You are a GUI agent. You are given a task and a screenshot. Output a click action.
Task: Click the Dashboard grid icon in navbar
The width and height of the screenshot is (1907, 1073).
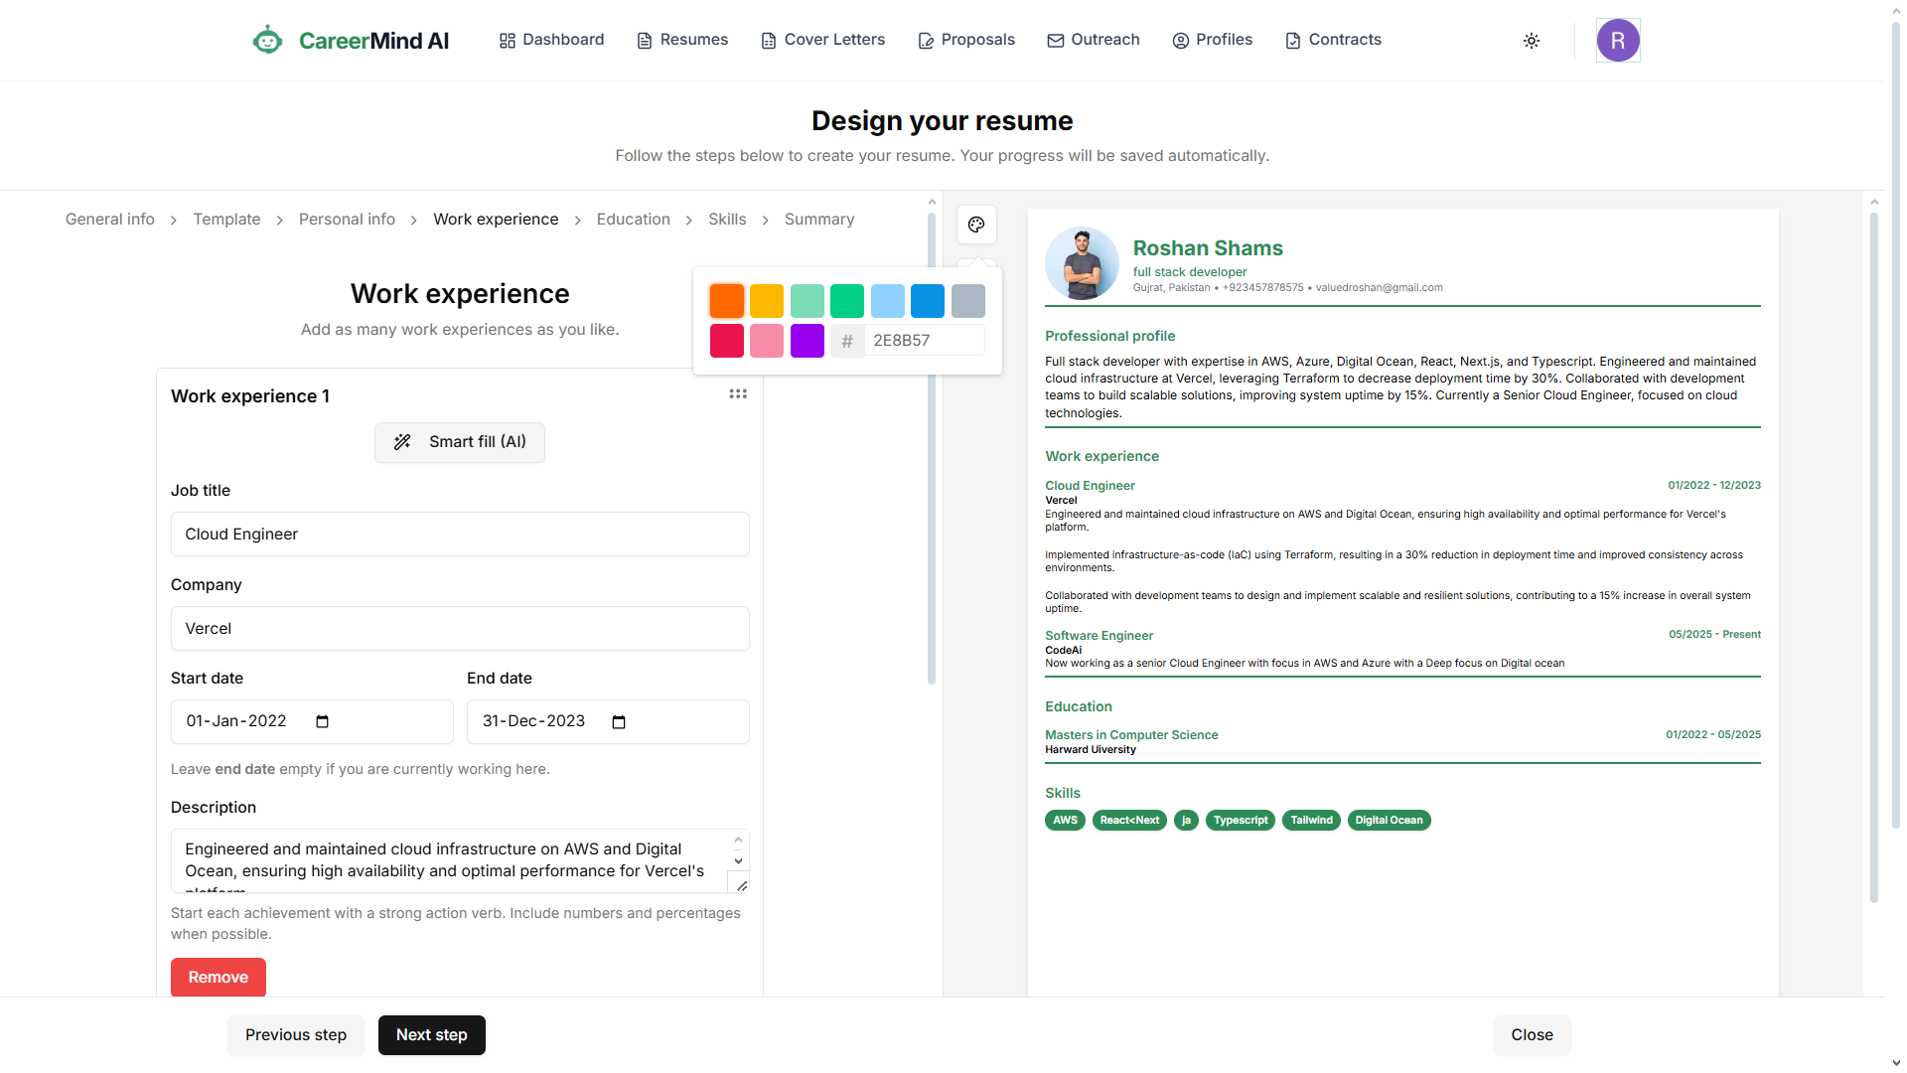tap(508, 41)
